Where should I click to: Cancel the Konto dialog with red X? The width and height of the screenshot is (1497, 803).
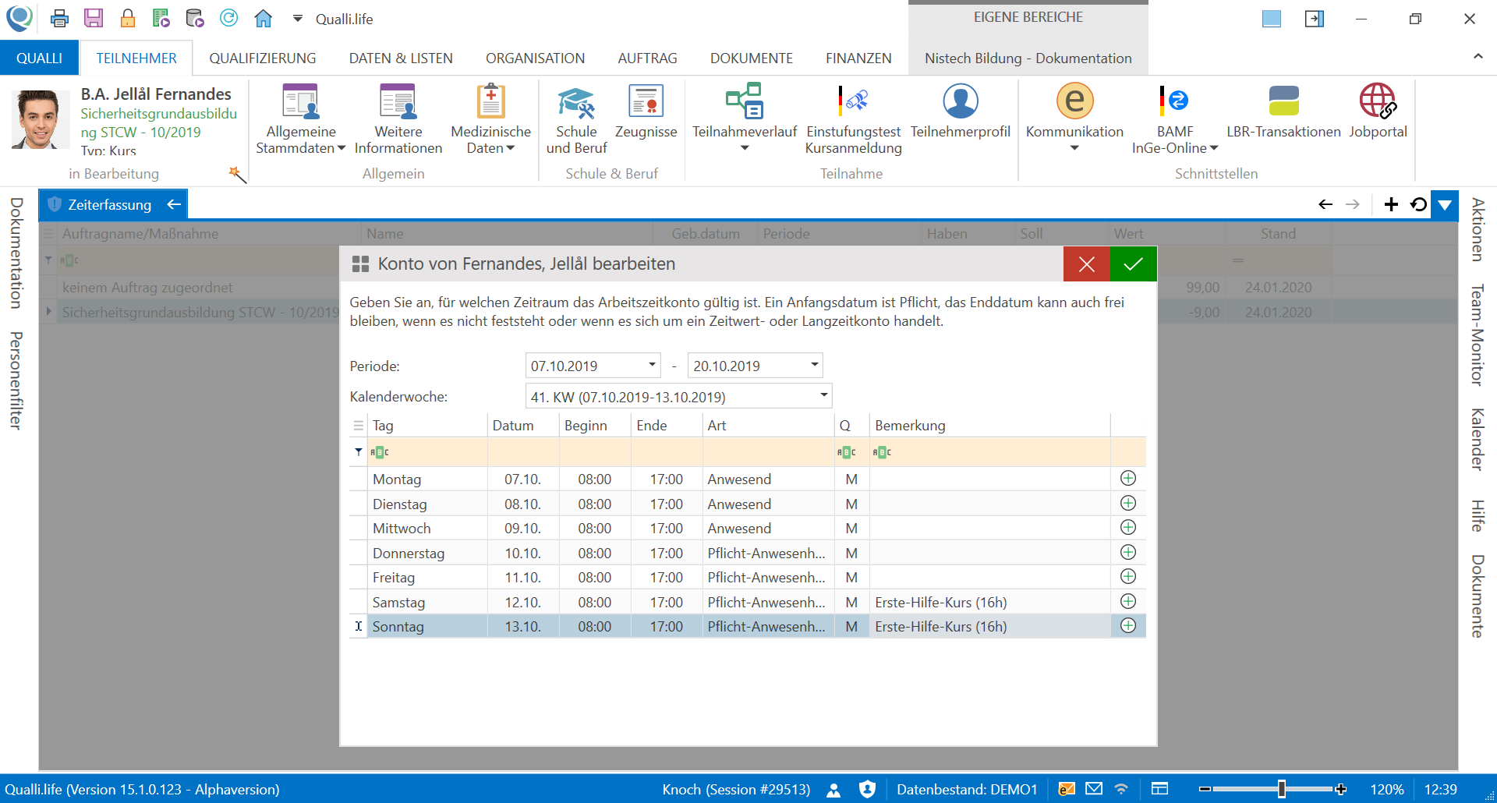click(1086, 264)
